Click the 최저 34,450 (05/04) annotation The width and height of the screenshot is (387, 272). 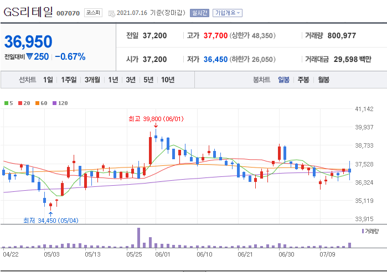tap(51, 220)
